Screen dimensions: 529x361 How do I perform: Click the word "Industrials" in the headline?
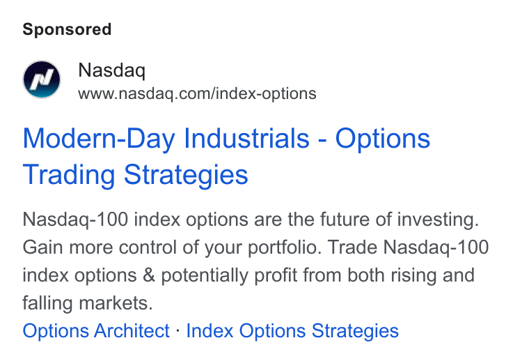click(246, 139)
